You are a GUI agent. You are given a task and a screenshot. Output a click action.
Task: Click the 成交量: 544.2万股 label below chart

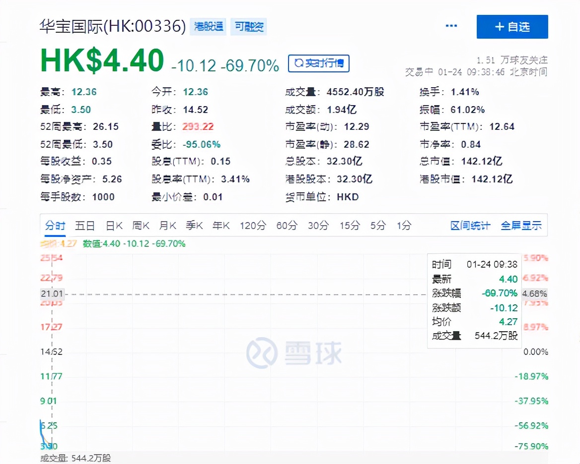(x=75, y=458)
